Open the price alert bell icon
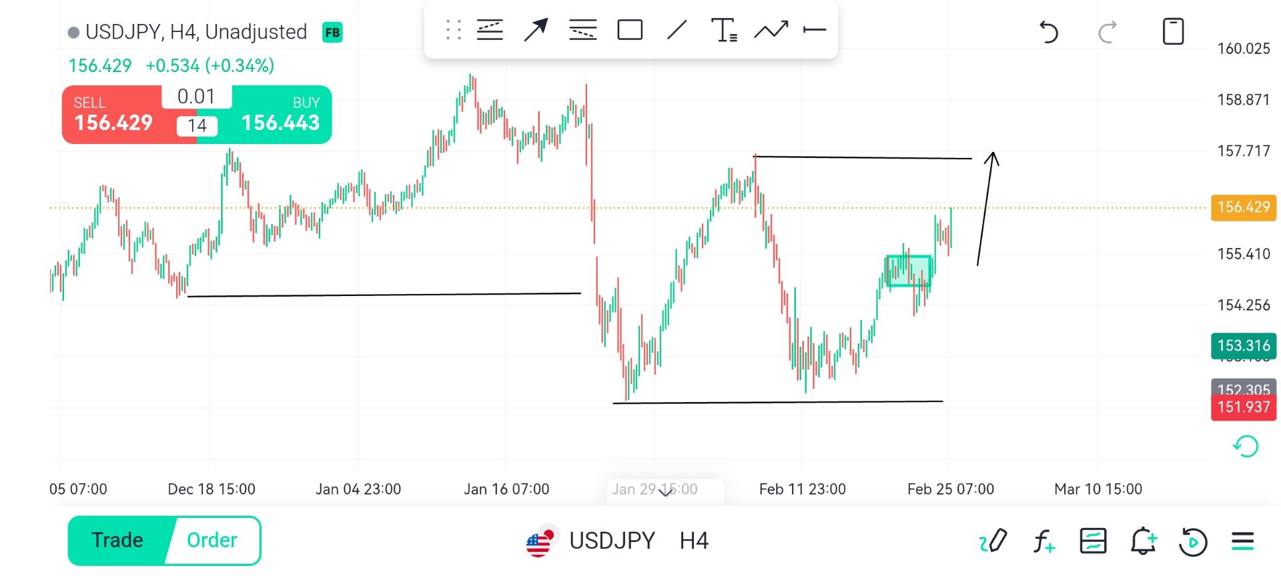This screenshot has width=1281, height=576. pyautogui.click(x=1143, y=541)
